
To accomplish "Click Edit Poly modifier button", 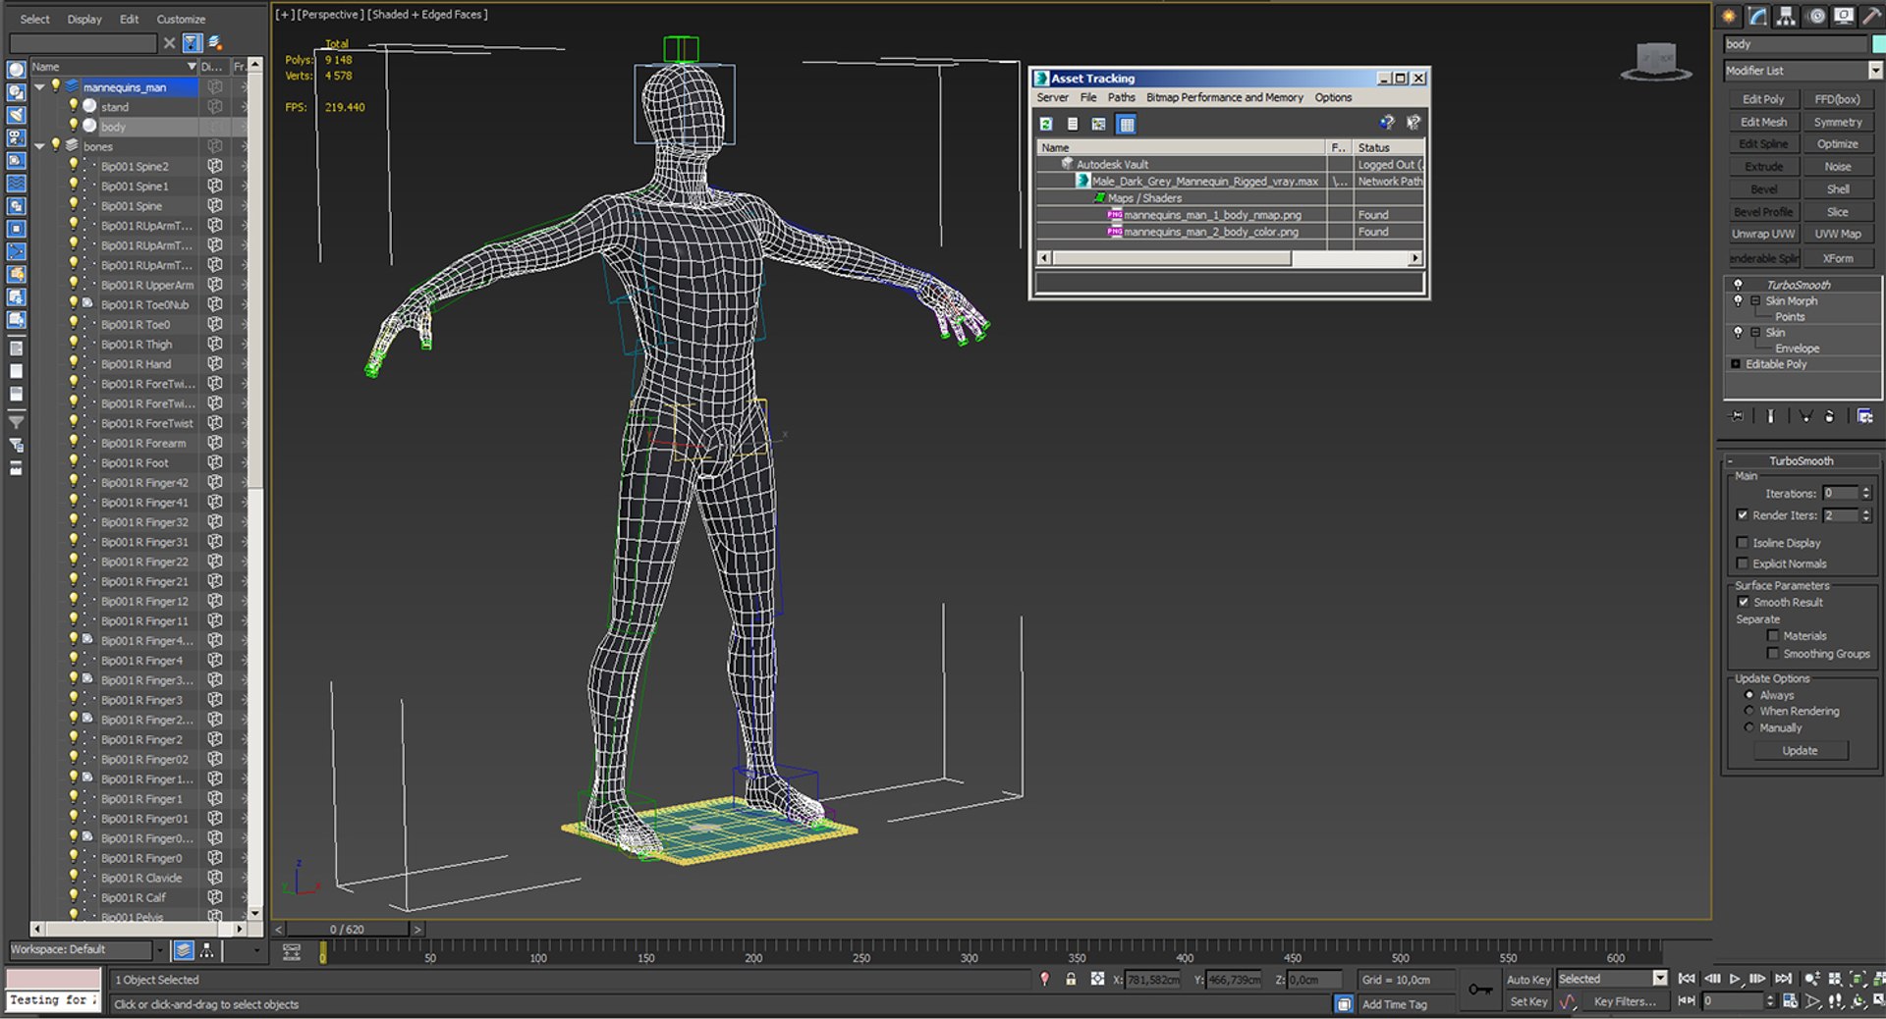I will tap(1763, 99).
